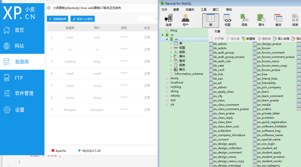Click the myblog database row in XP panel
Screen dimensions: 301x167
click(x=102, y=61)
